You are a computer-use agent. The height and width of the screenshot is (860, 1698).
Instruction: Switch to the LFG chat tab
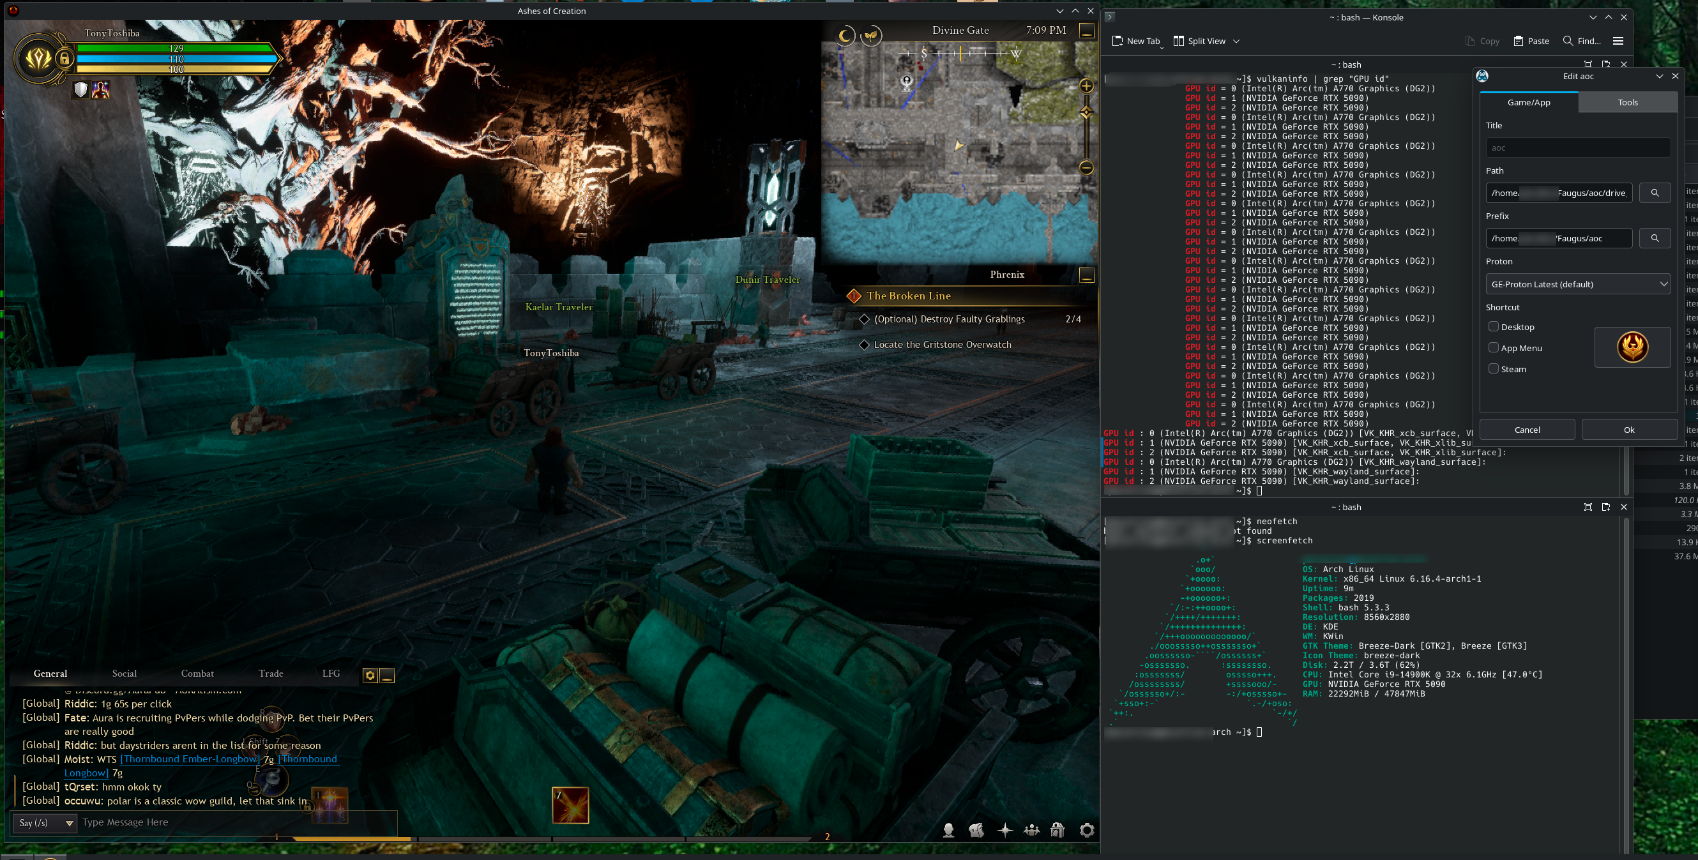tap(331, 674)
